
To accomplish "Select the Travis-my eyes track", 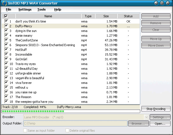I will pos(71,64).
